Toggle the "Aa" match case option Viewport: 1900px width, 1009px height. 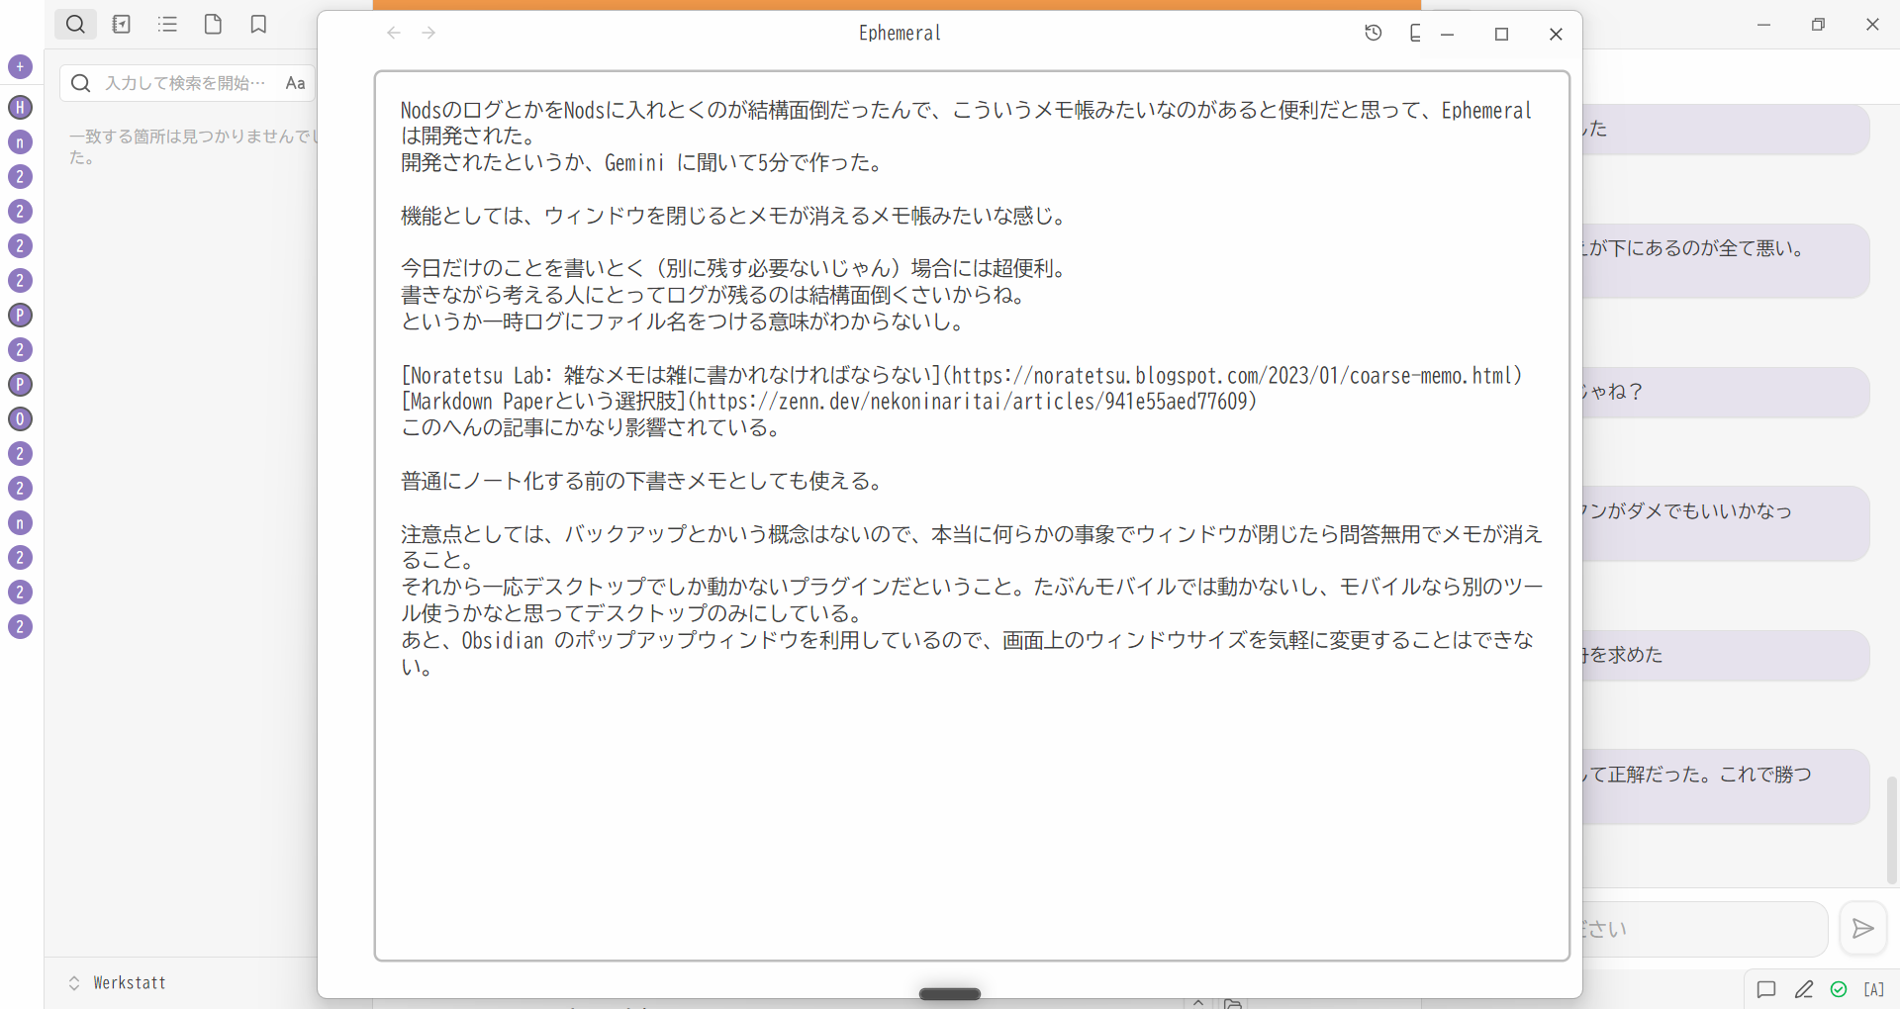[x=295, y=83]
